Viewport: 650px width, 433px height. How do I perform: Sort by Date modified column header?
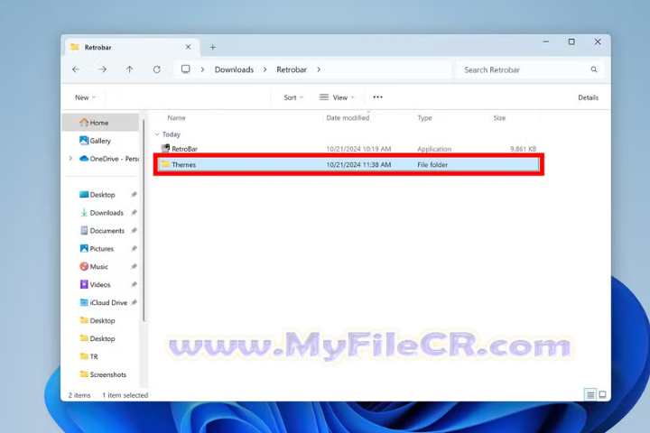(348, 118)
